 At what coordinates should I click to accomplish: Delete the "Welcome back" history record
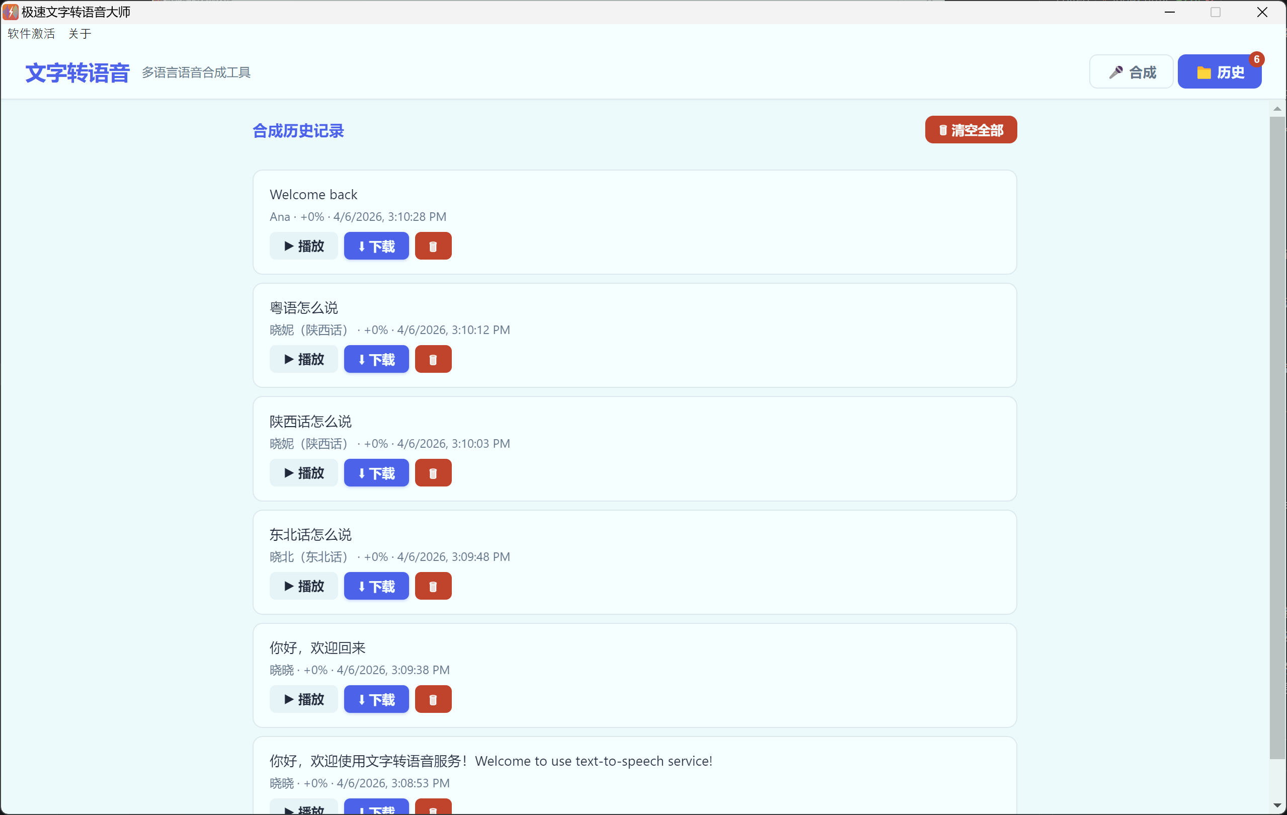[x=433, y=246]
